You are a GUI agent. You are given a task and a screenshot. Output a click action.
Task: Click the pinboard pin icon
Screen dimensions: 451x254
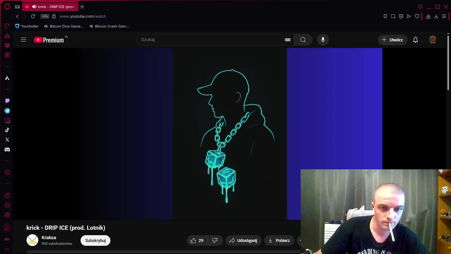(385, 16)
